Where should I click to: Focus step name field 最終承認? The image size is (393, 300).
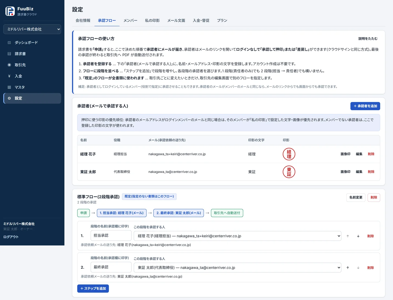coord(111,267)
